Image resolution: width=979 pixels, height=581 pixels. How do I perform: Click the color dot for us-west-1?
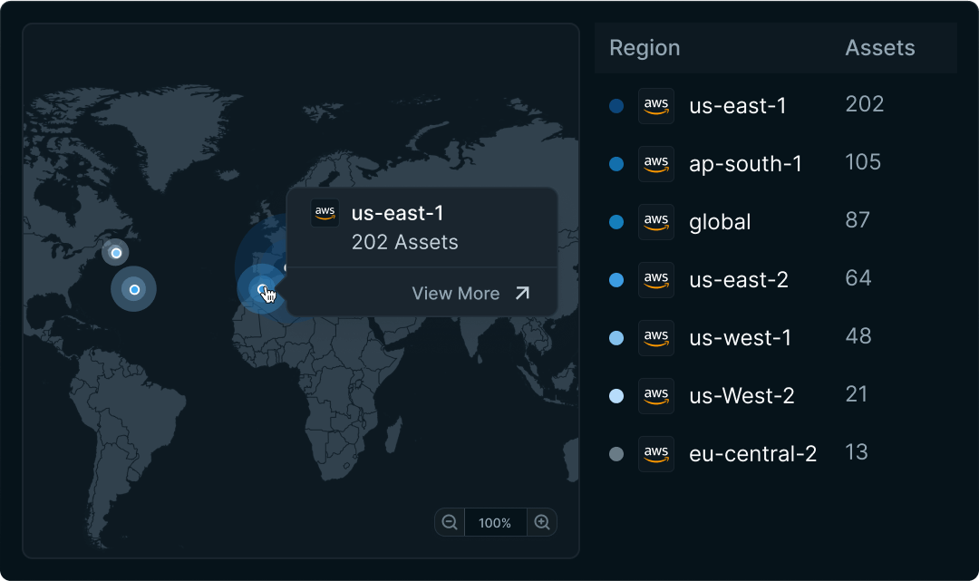[616, 338]
